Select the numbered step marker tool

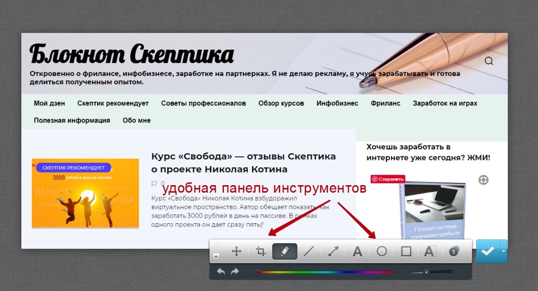point(454,252)
